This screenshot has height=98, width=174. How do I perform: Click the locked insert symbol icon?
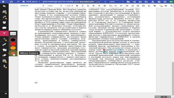[161, 6]
